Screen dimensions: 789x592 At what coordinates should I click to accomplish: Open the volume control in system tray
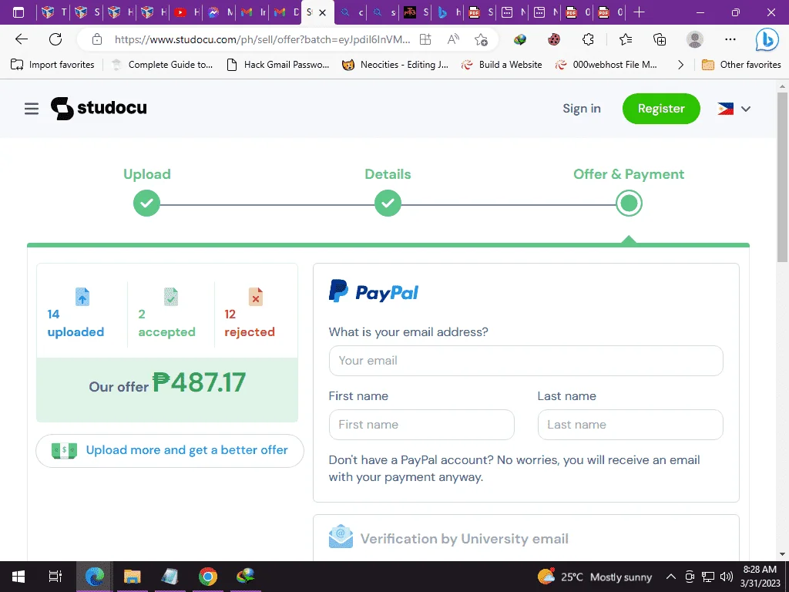[726, 577]
